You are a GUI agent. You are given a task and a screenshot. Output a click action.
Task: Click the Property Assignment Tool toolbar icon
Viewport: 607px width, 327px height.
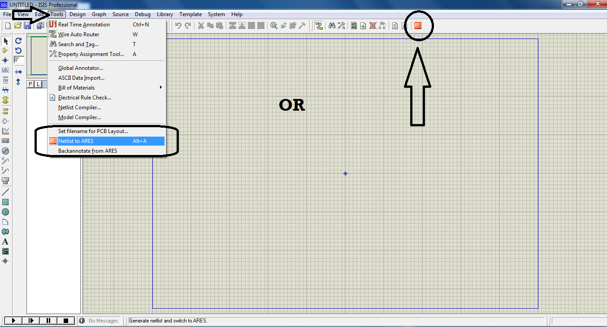click(342, 26)
